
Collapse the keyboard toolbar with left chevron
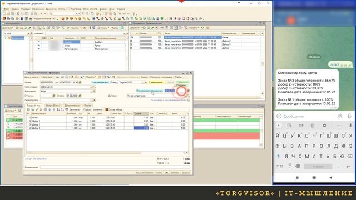[x=279, y=126]
